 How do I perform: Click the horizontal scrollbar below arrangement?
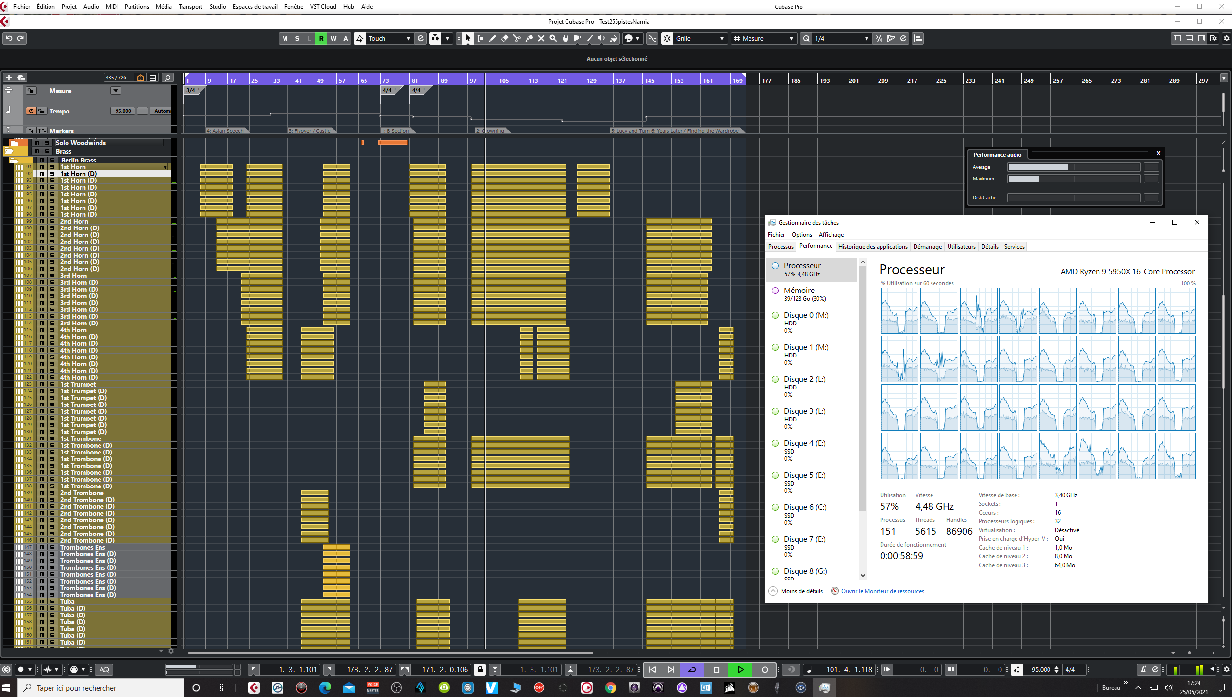coord(391,653)
